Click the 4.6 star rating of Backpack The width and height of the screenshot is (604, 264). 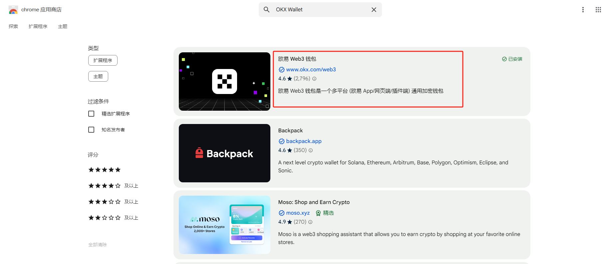coord(285,150)
